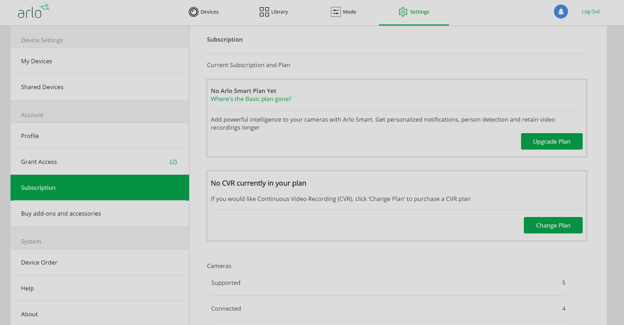
Task: Log out of the account
Action: click(591, 12)
